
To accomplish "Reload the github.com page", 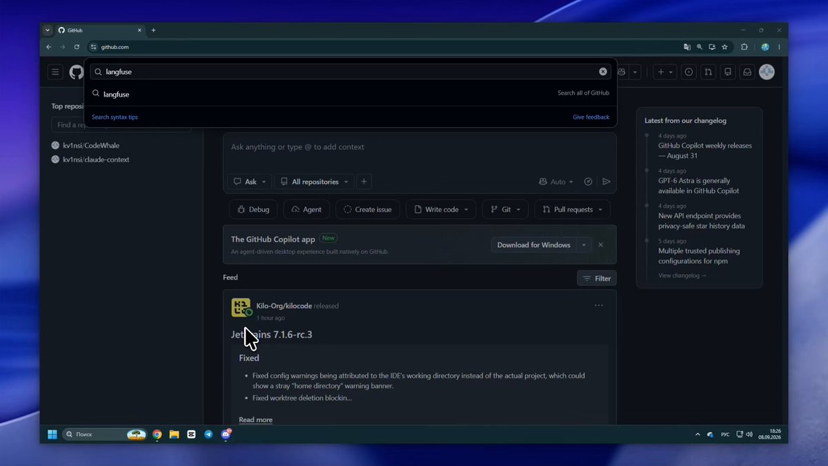I will click(77, 47).
